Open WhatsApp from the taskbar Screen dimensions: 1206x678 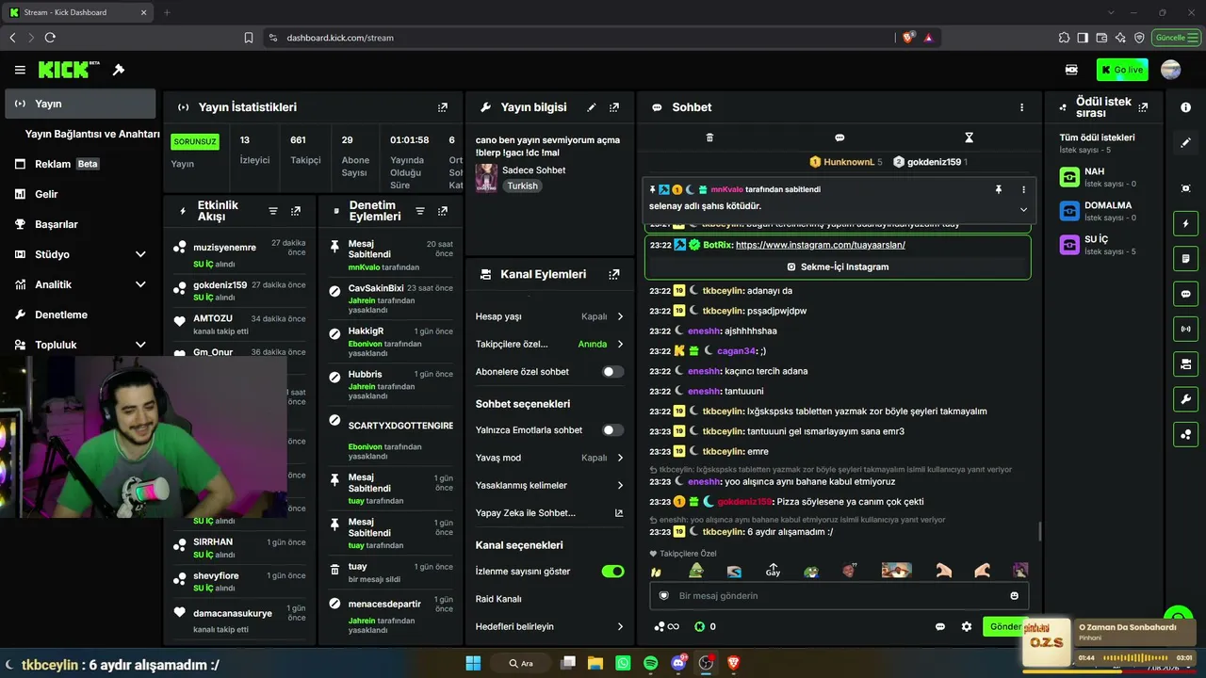pos(623,663)
